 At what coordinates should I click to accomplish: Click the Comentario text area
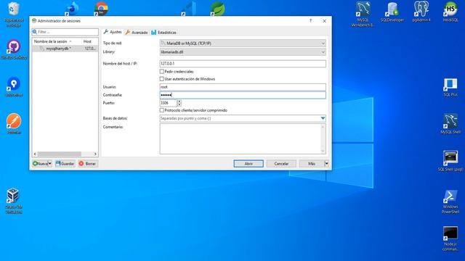pos(243,138)
